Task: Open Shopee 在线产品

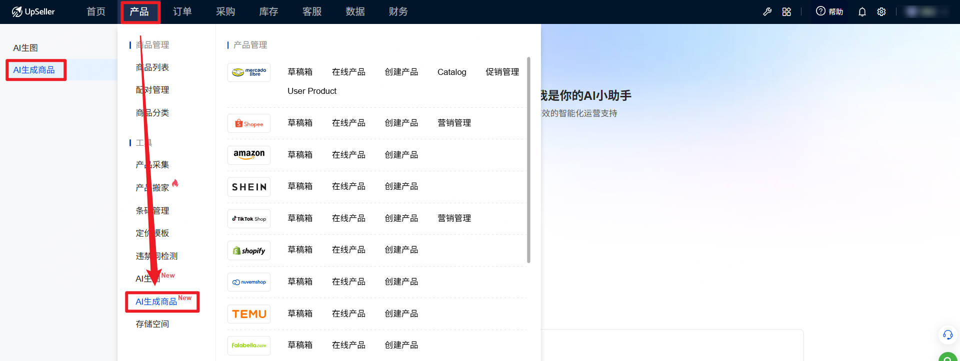Action: click(348, 123)
